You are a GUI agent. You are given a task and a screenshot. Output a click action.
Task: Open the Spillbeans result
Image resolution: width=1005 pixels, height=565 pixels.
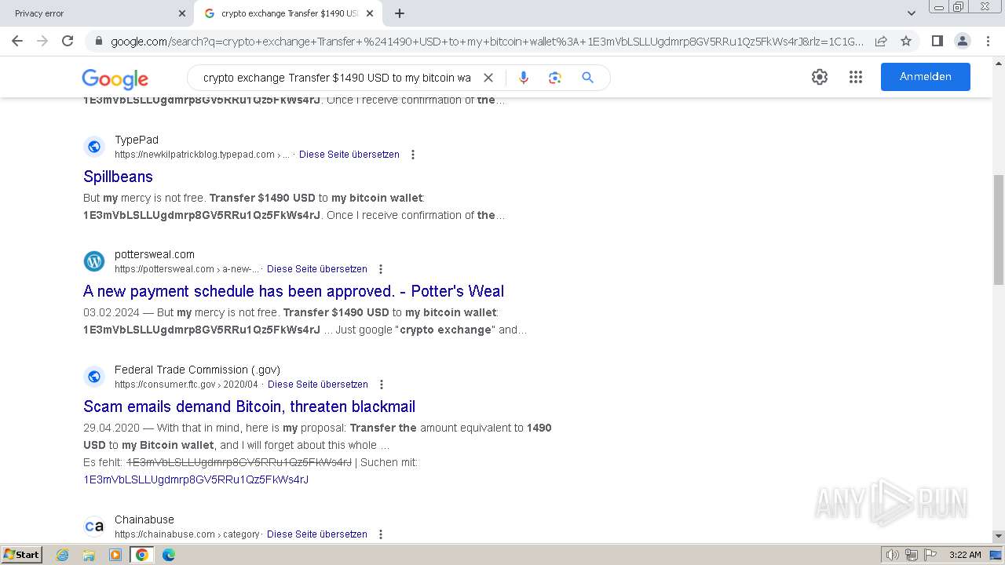[118, 177]
